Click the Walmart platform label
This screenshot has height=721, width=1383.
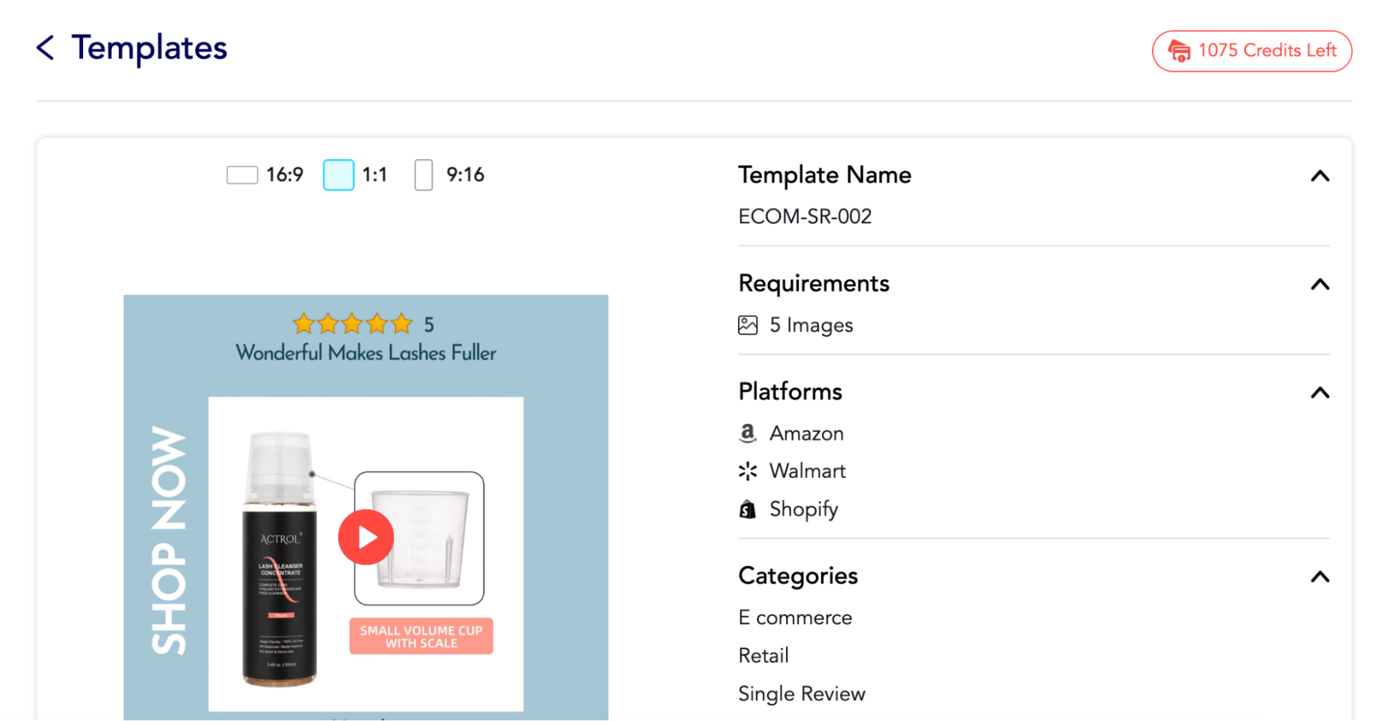pos(807,471)
